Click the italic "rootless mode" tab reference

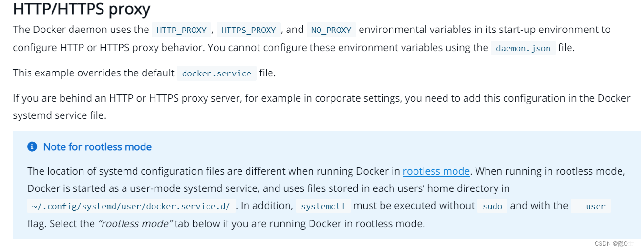tap(135, 223)
